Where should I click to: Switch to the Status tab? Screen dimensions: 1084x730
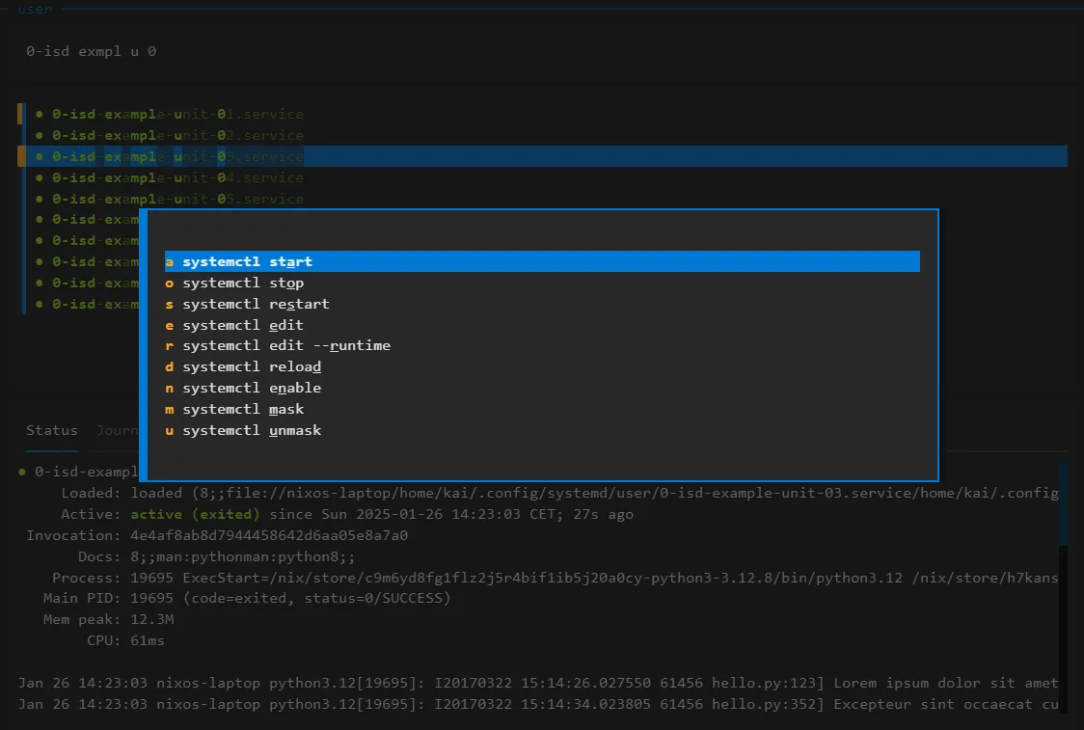pos(52,430)
